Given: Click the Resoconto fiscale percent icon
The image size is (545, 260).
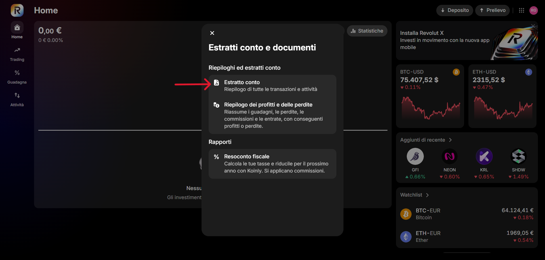Looking at the screenshot, I should tap(216, 157).
